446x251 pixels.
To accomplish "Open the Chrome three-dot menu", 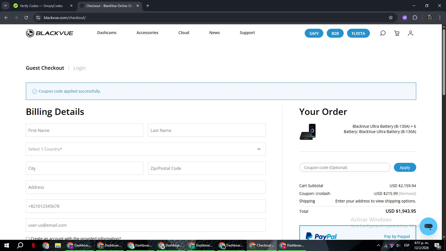I will coord(440,18).
